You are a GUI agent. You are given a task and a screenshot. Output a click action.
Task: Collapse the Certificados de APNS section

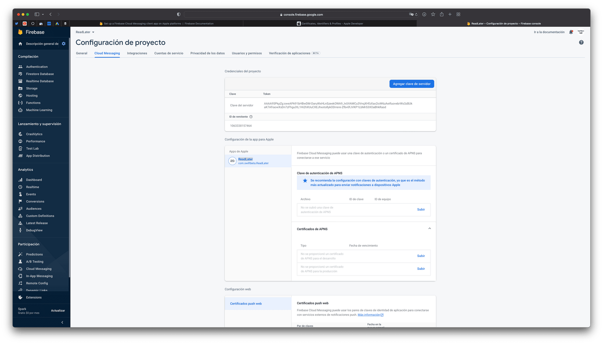430,229
